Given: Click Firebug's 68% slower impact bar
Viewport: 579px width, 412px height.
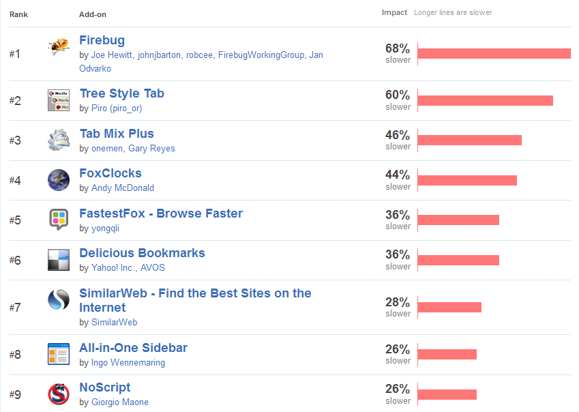Looking at the screenshot, I should click(494, 54).
